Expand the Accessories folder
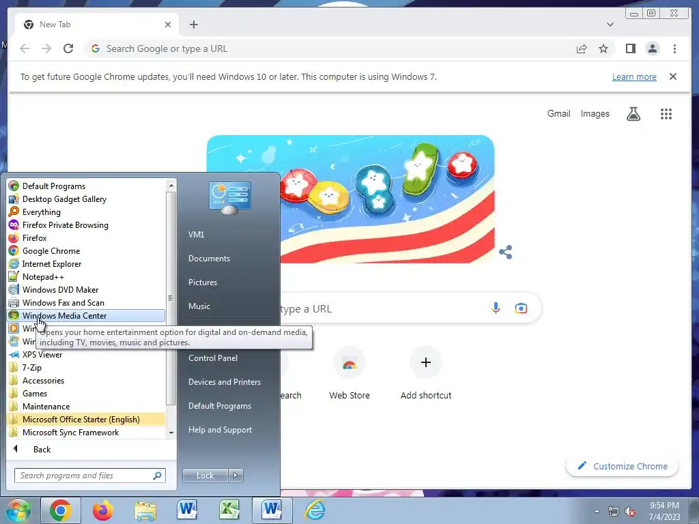The height and width of the screenshot is (524, 699). tap(87, 381)
